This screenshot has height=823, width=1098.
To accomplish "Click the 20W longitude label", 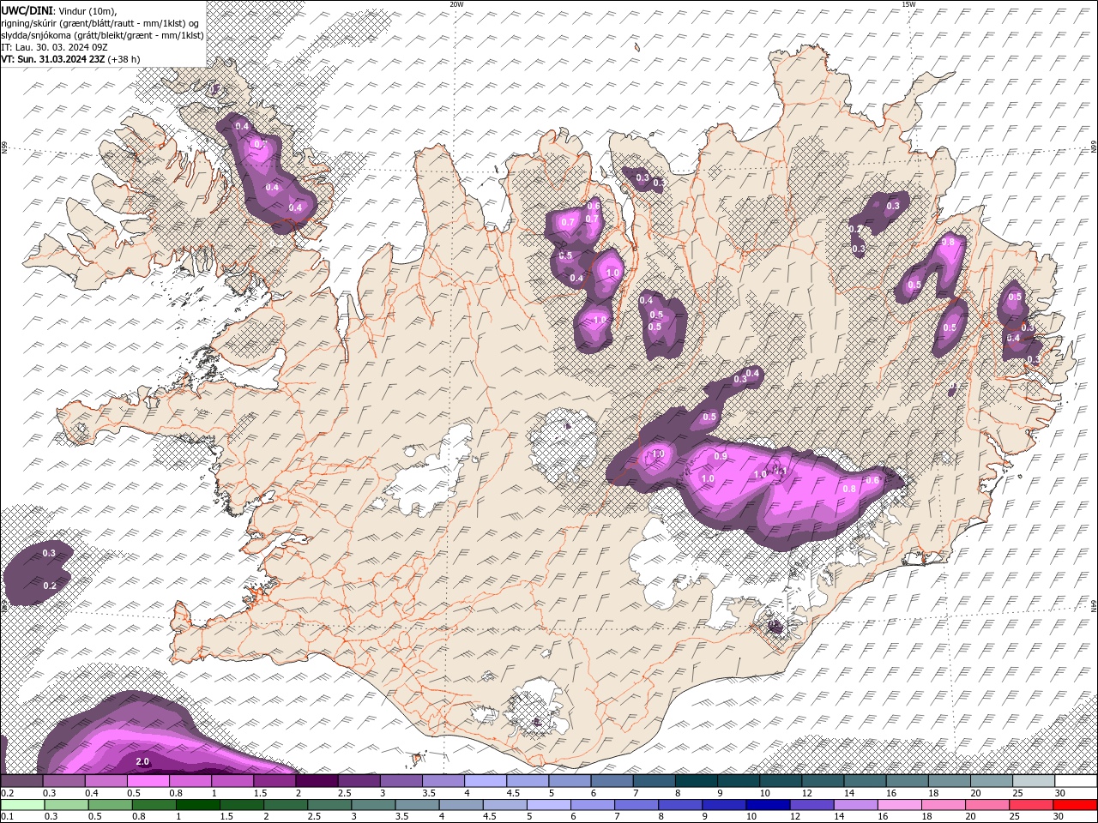I will click(456, 4).
